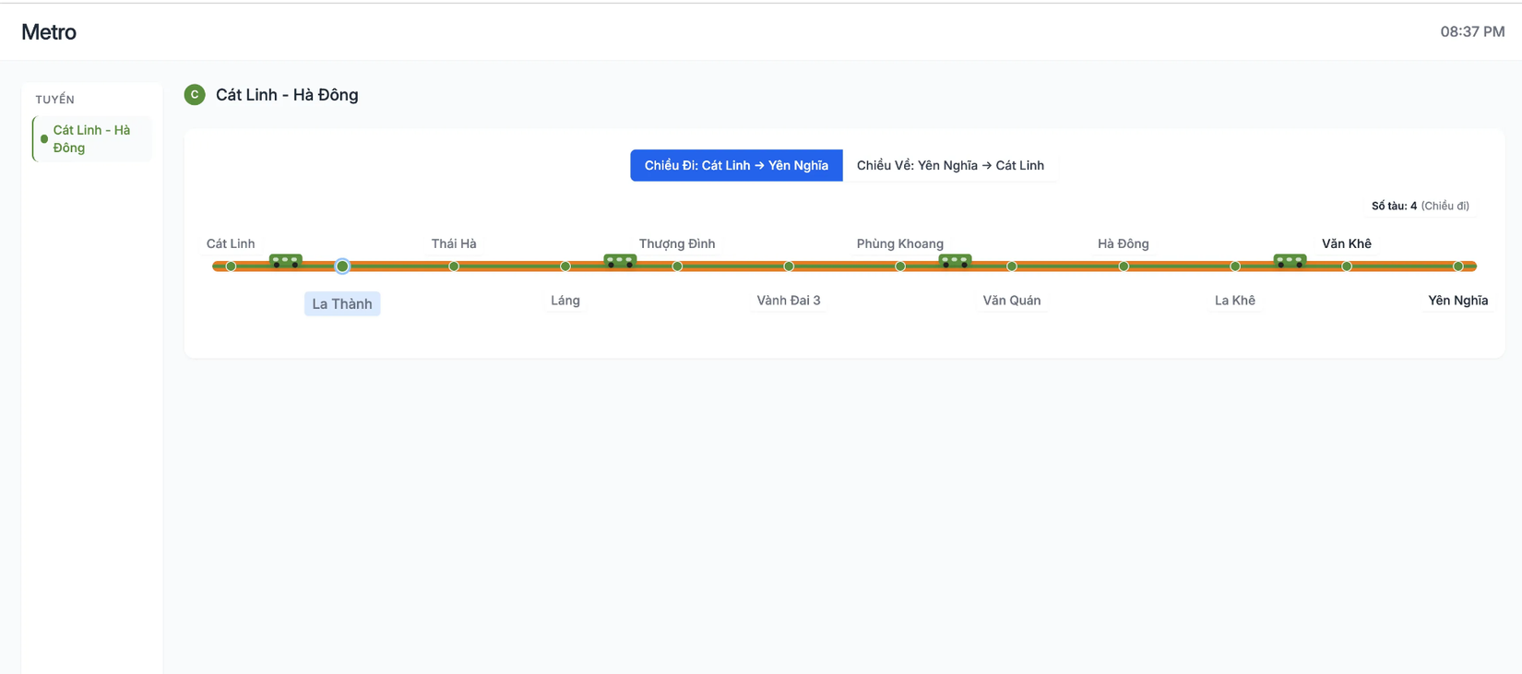
Task: Click the Yên Nghĩa terminal station dot
Action: [1457, 266]
